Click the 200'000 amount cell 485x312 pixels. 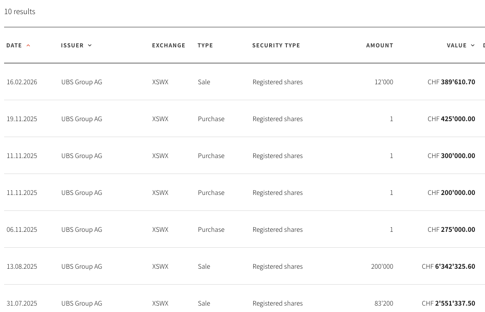click(382, 267)
